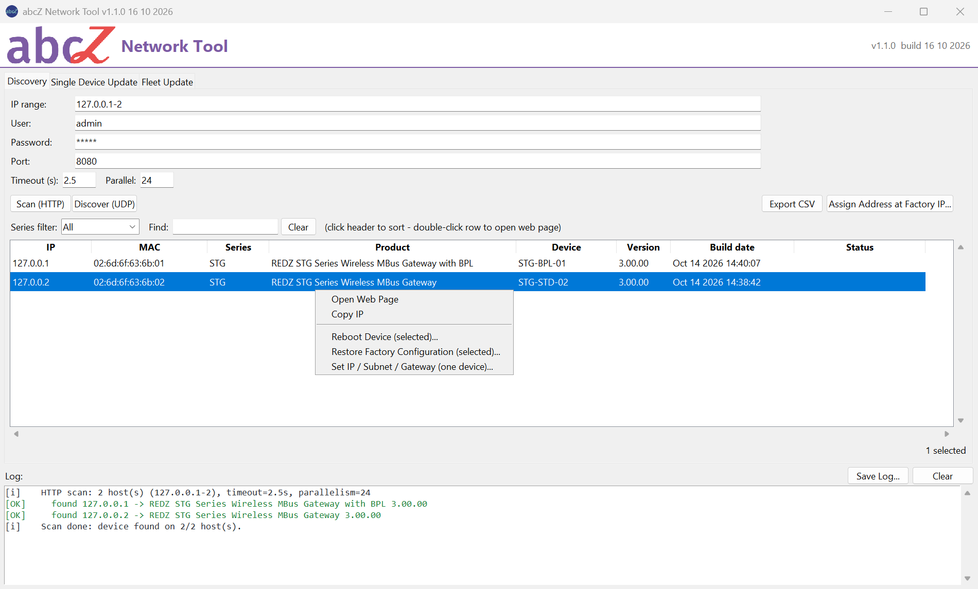Sort by the Series column header
The image size is (978, 589).
(x=238, y=247)
